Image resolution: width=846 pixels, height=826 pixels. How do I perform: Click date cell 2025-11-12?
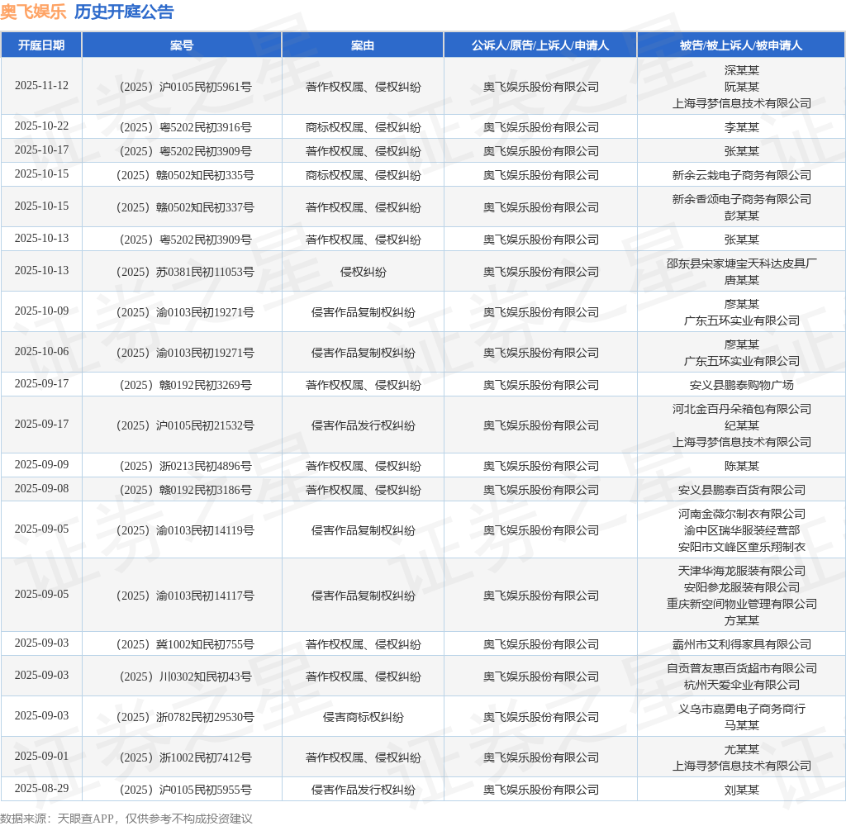click(41, 85)
